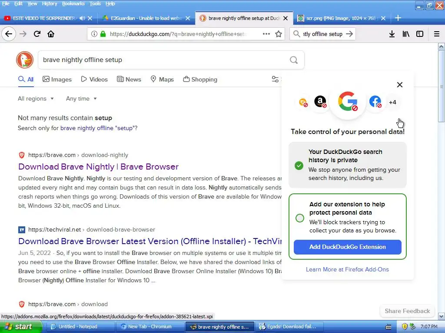The height and width of the screenshot is (333, 445).
Task: Open the Library bookshelf icon
Action: (406, 34)
